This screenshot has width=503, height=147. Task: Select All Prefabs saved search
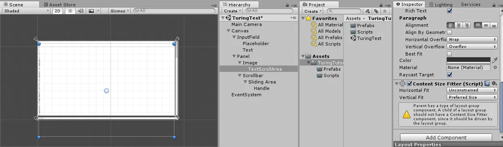[x=327, y=38]
